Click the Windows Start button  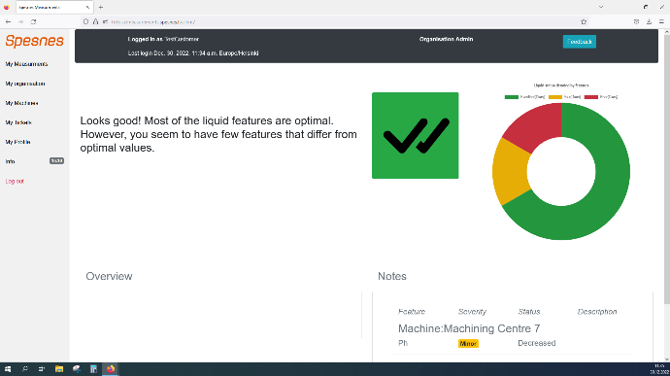[8, 369]
